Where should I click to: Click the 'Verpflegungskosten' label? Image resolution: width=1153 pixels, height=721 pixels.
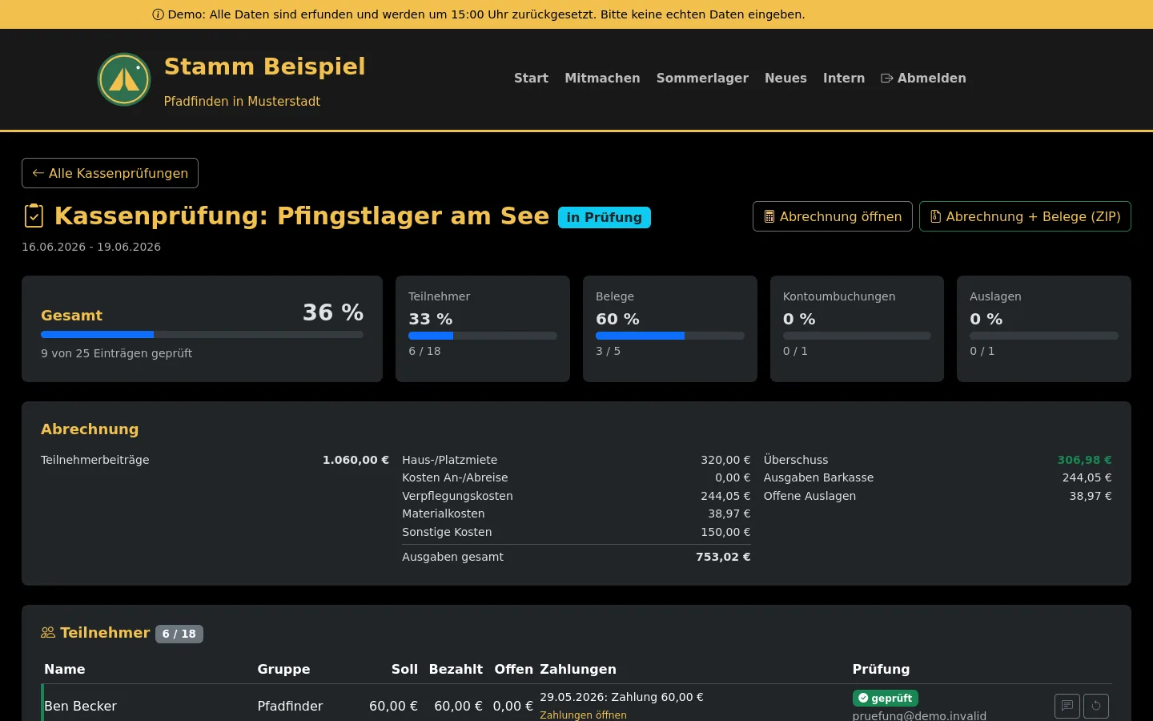pos(457,496)
